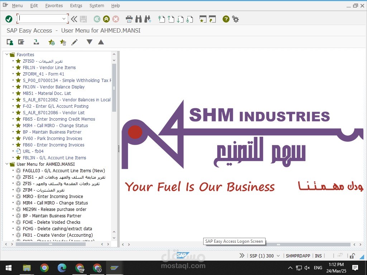
Task: Open File Explorer from the taskbar
Action: (27, 268)
